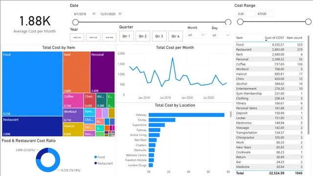Click the right handle of Cost Range slider
Viewport: 313px width, 176px height.
308,22
